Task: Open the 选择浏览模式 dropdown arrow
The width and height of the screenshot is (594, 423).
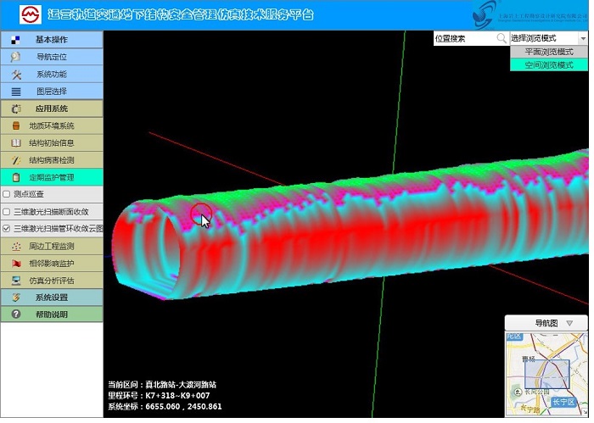Action: pos(583,39)
